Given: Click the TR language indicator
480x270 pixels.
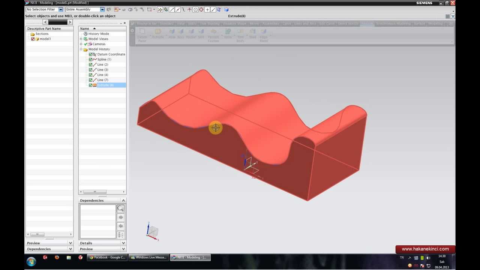Looking at the screenshot, I should point(402,258).
